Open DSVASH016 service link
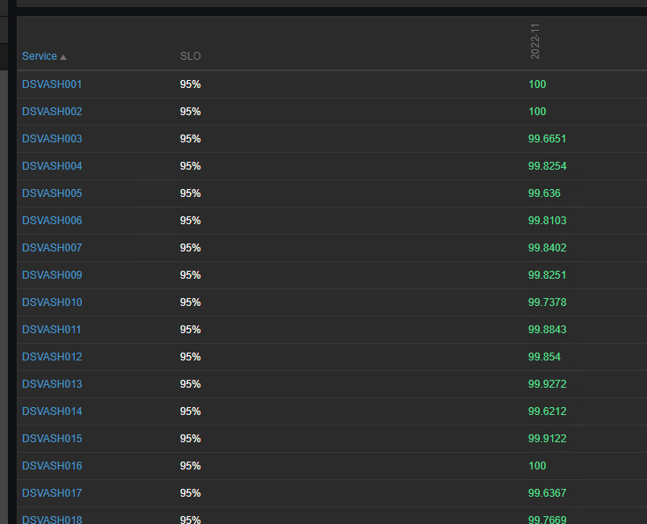The image size is (647, 524). coord(52,465)
